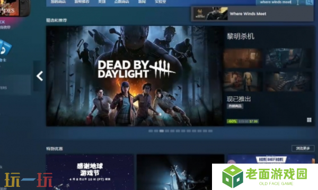The width and height of the screenshot is (318, 190).
Task: View the orange-lit room screenshot under 黎明杀机
Action: [243, 58]
